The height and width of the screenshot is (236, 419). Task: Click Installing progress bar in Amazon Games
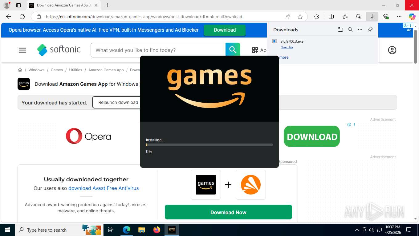(209, 145)
